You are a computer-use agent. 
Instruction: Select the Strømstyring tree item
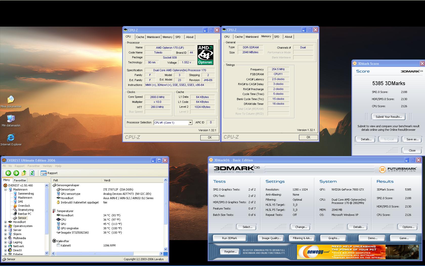coord(26,210)
